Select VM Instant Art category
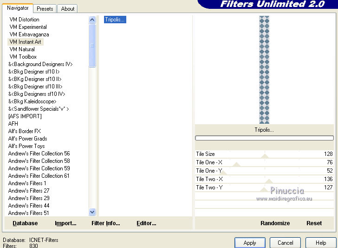Screen dimensions: 338x248 26,42
